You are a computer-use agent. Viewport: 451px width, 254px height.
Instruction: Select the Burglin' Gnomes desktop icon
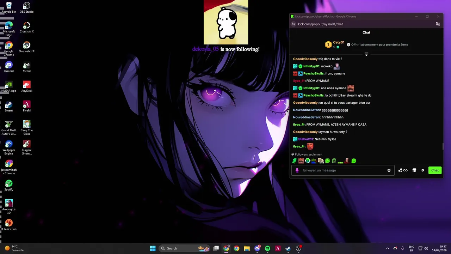[x=26, y=147]
